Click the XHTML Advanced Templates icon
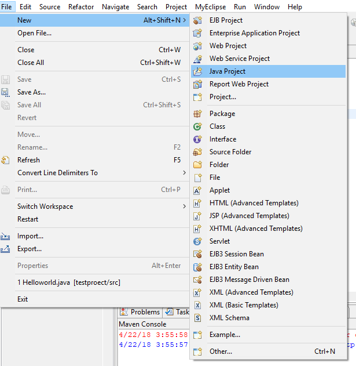The height and width of the screenshot is (366, 356). (x=197, y=229)
